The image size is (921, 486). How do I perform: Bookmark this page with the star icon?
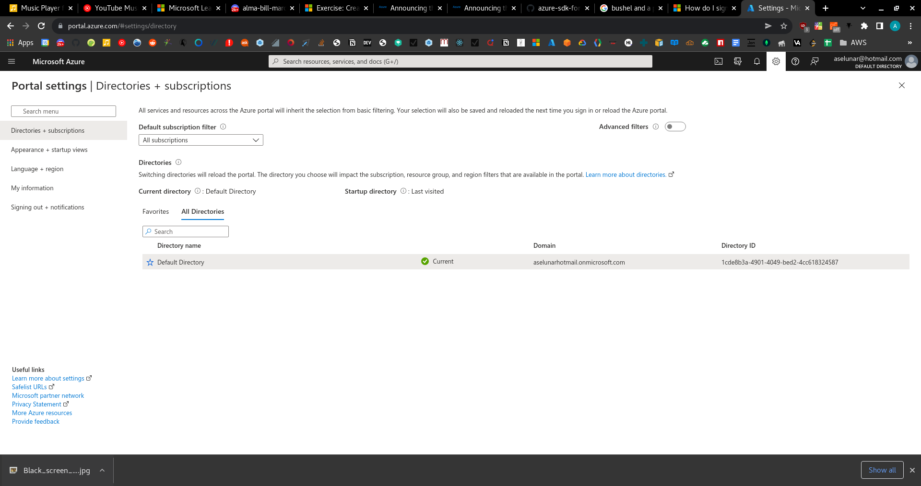(x=784, y=26)
